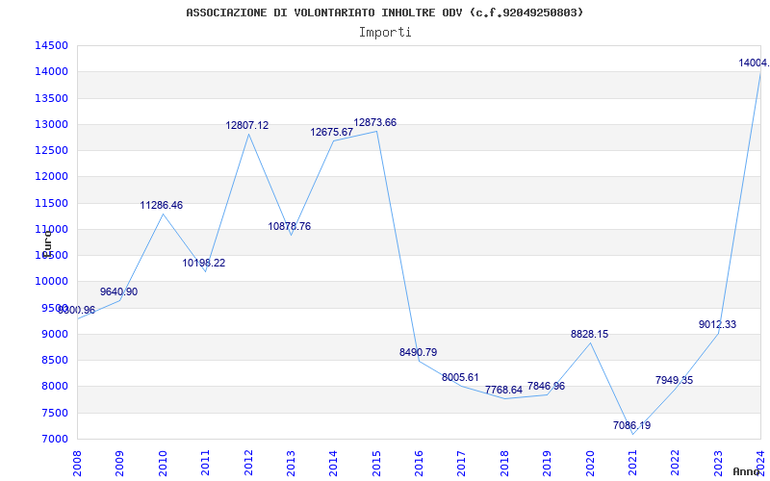Click the 7500 value on y-axis
Viewport: 770px width, 481px height.
point(54,413)
